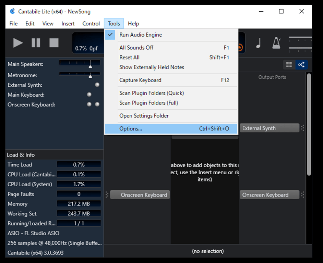Open the Edit menu
323x263 pixels.
30,24
